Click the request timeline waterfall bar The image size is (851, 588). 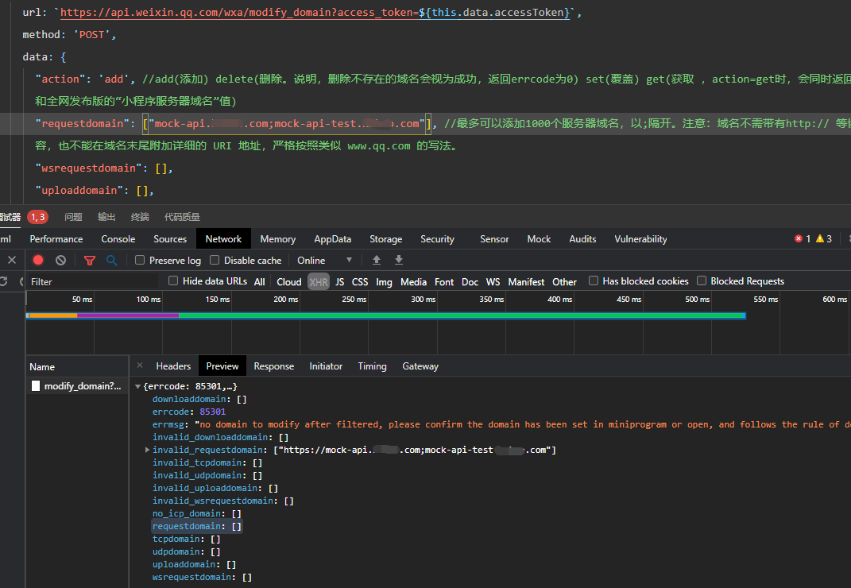pos(386,315)
